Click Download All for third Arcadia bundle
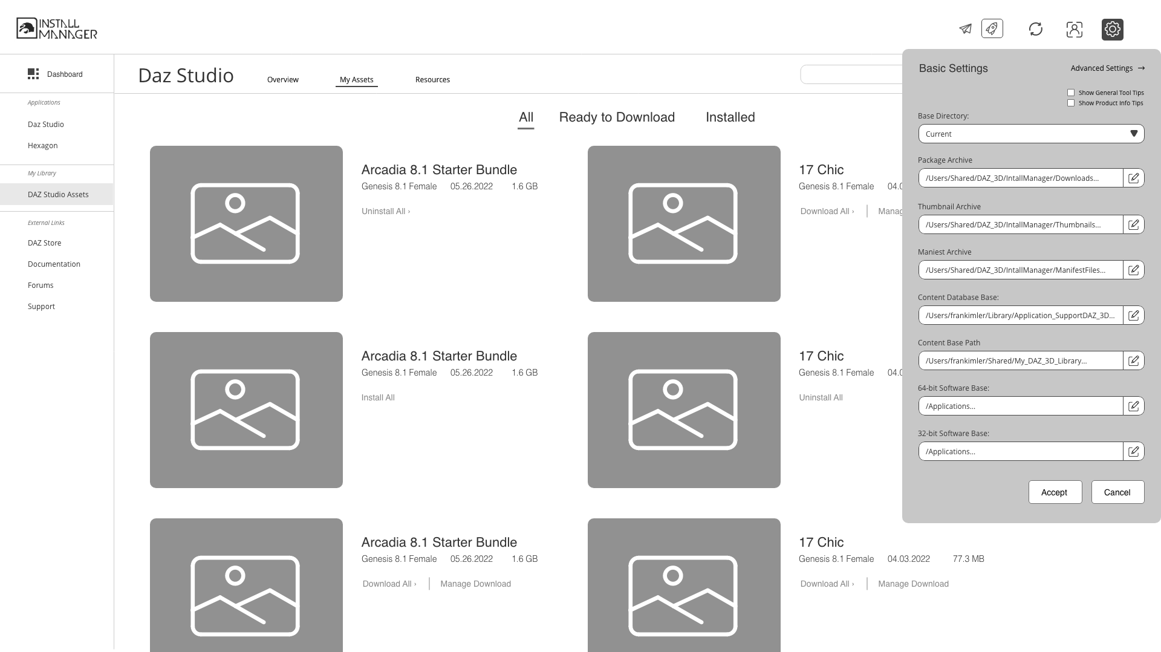 pos(389,584)
